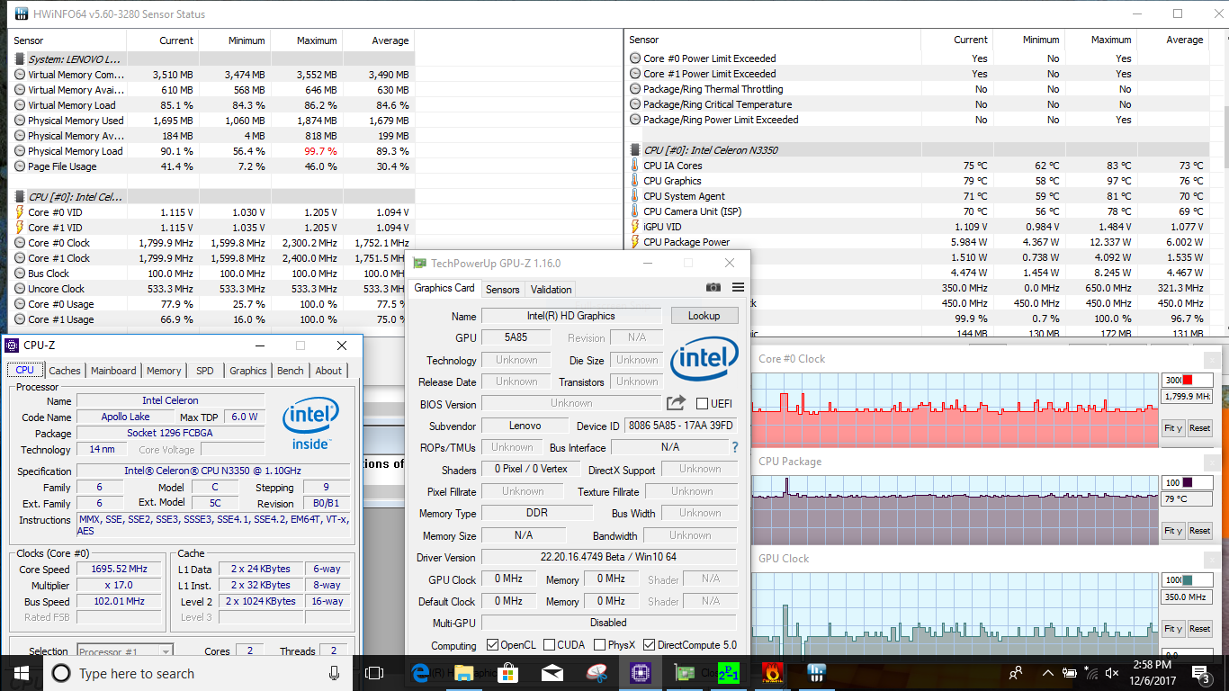Click the clock icon beside Page File Usage
Image resolution: width=1229 pixels, height=691 pixels.
pyautogui.click(x=20, y=166)
